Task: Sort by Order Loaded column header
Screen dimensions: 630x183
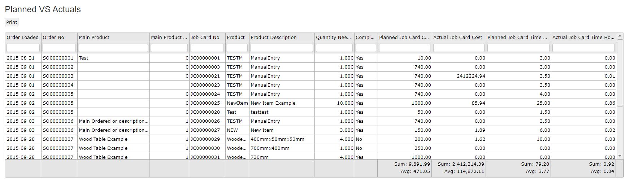Action: (22, 37)
